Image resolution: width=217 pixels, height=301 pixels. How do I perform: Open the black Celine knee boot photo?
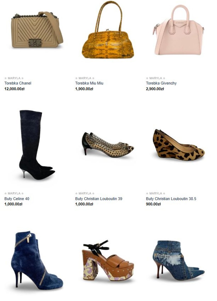pyautogui.click(x=37, y=145)
